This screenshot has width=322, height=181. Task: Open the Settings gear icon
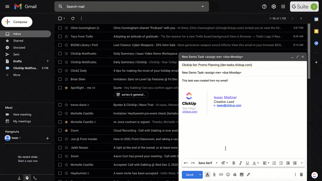coord(274,7)
